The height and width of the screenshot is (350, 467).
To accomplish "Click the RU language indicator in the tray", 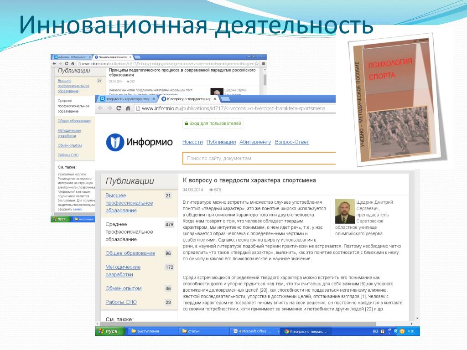I will [x=375, y=331].
